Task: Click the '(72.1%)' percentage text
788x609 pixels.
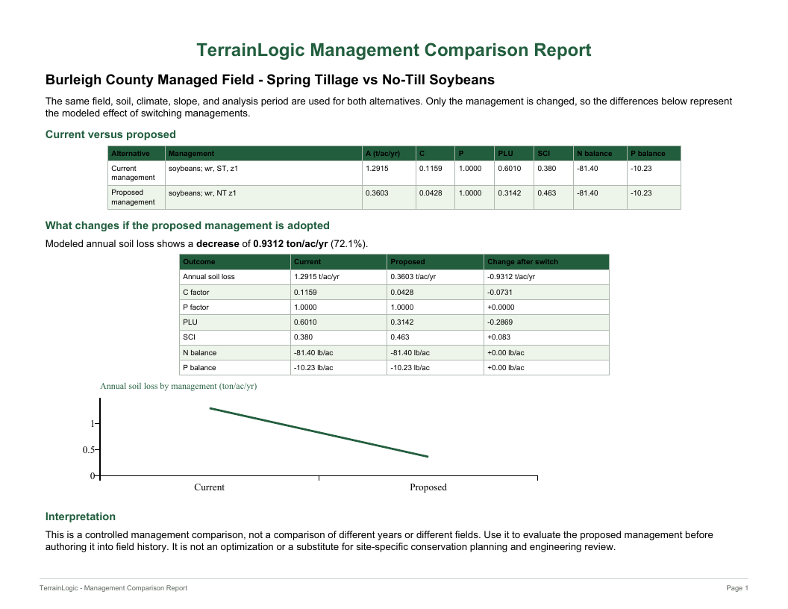Action: coord(348,244)
